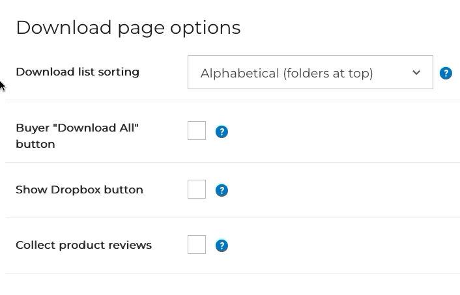The image size is (460, 295).
Task: Click "Alphabetical (folders at top)" selected value
Action: [x=287, y=73]
